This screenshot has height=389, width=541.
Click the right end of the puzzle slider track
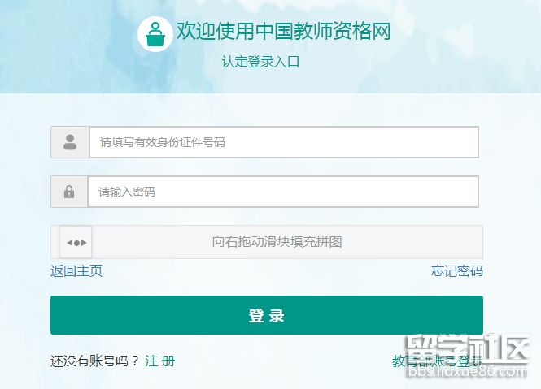pyautogui.click(x=470, y=242)
